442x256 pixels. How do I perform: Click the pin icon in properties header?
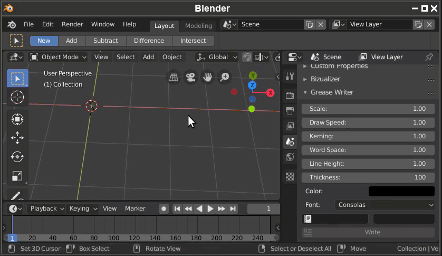[x=429, y=57]
